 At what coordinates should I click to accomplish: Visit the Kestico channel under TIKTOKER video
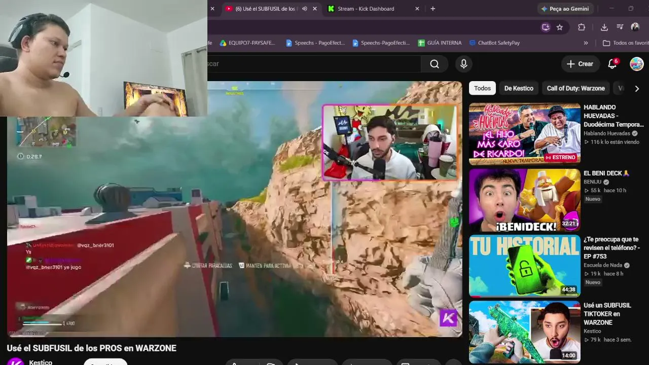(x=592, y=331)
